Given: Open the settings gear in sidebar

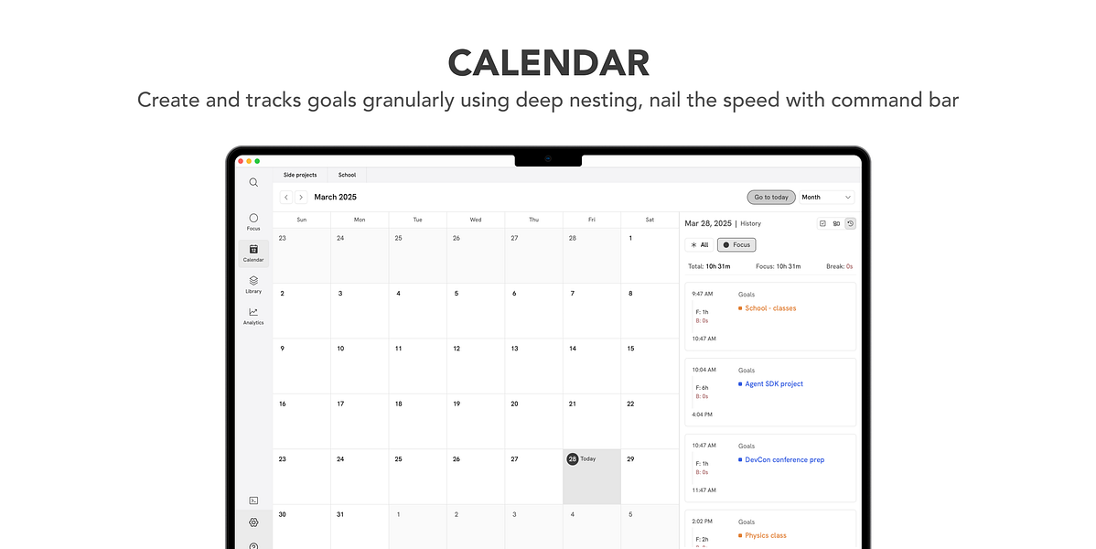Looking at the screenshot, I should (253, 522).
